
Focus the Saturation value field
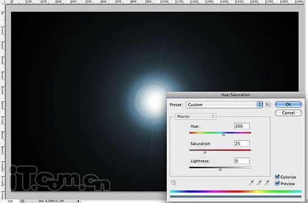pos(242,144)
